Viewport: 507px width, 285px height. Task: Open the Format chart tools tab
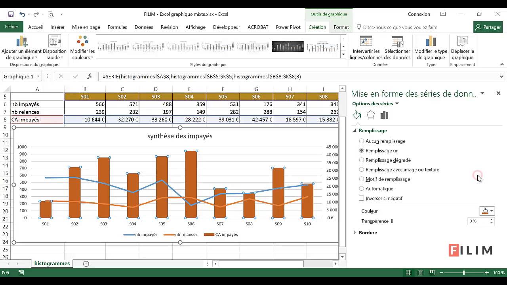click(x=341, y=27)
